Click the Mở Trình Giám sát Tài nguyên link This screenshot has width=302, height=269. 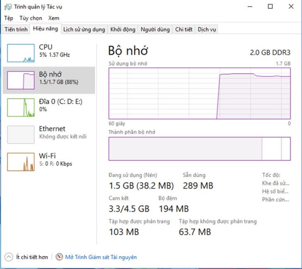[x=101, y=257]
